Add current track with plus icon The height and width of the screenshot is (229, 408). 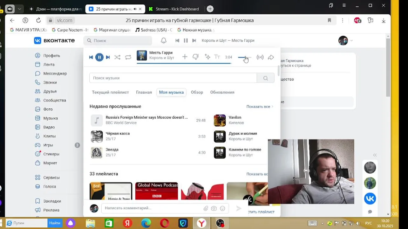185,57
